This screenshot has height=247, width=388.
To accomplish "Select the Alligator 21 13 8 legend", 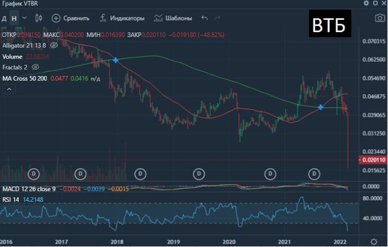I will pos(24,46).
